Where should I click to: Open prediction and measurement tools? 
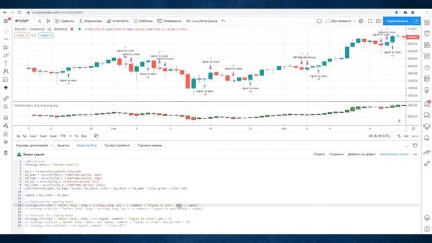pyautogui.click(x=6, y=80)
